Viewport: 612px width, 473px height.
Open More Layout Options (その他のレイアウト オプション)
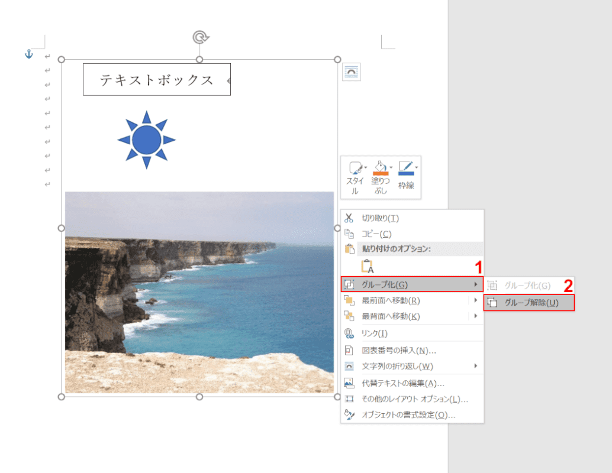coord(412,399)
